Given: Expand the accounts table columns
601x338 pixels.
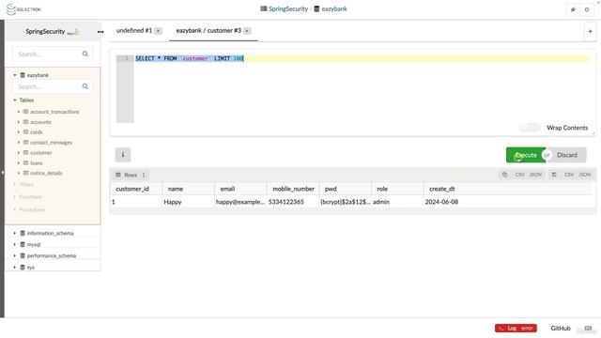Looking at the screenshot, I should point(19,122).
